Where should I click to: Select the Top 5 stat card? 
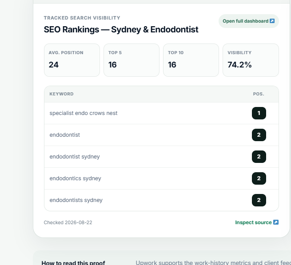132,60
